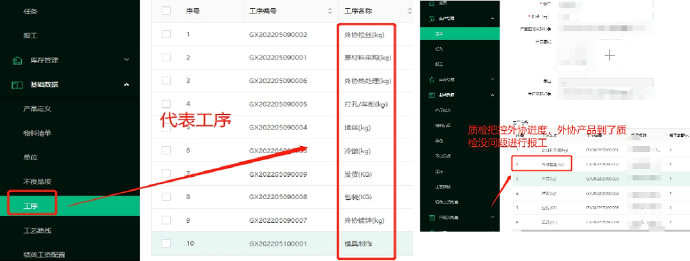Image resolution: width=690 pixels, height=261 pixels.
Task: Collapse 基础数据 chevron in 工序 window sidebar
Action: [126, 84]
